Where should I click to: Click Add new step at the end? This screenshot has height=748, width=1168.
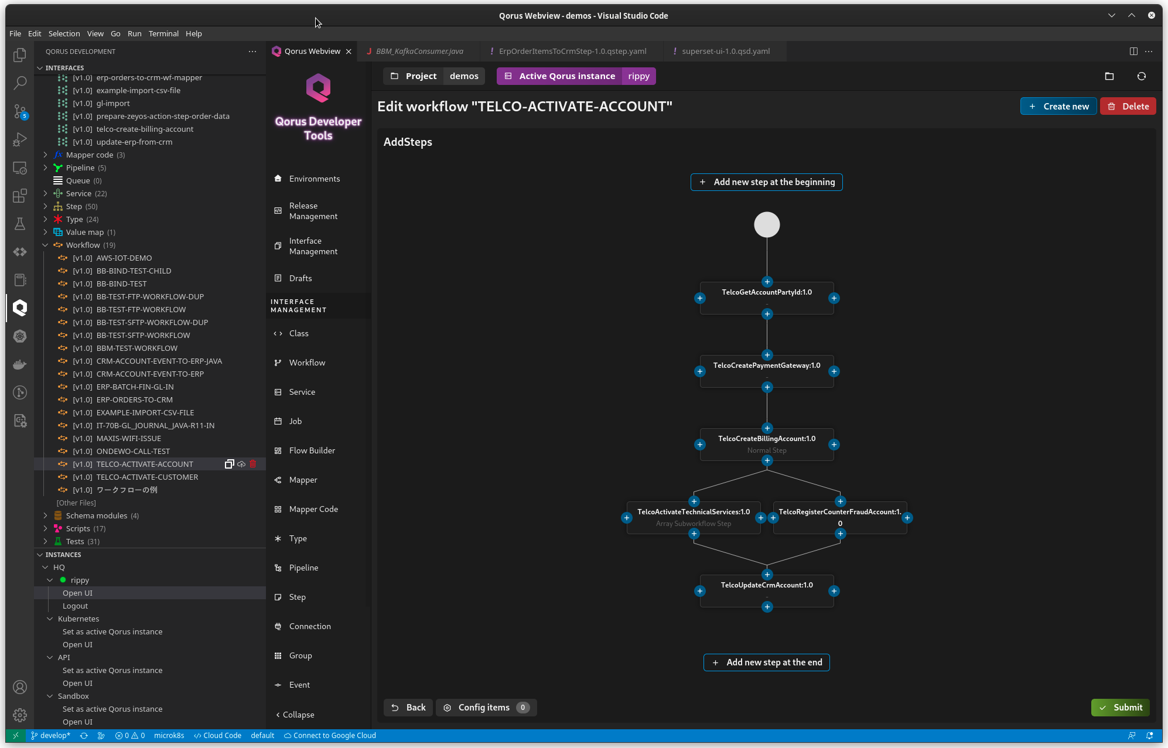767,662
